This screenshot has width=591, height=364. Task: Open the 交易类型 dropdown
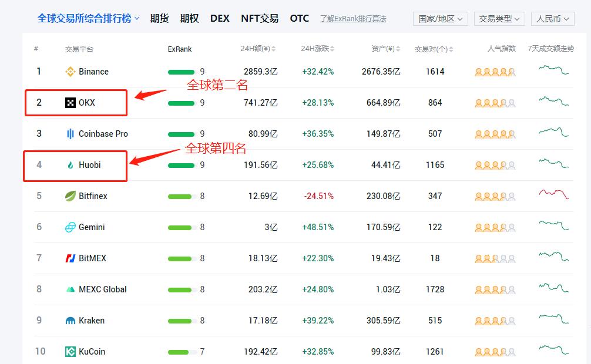tap(499, 19)
